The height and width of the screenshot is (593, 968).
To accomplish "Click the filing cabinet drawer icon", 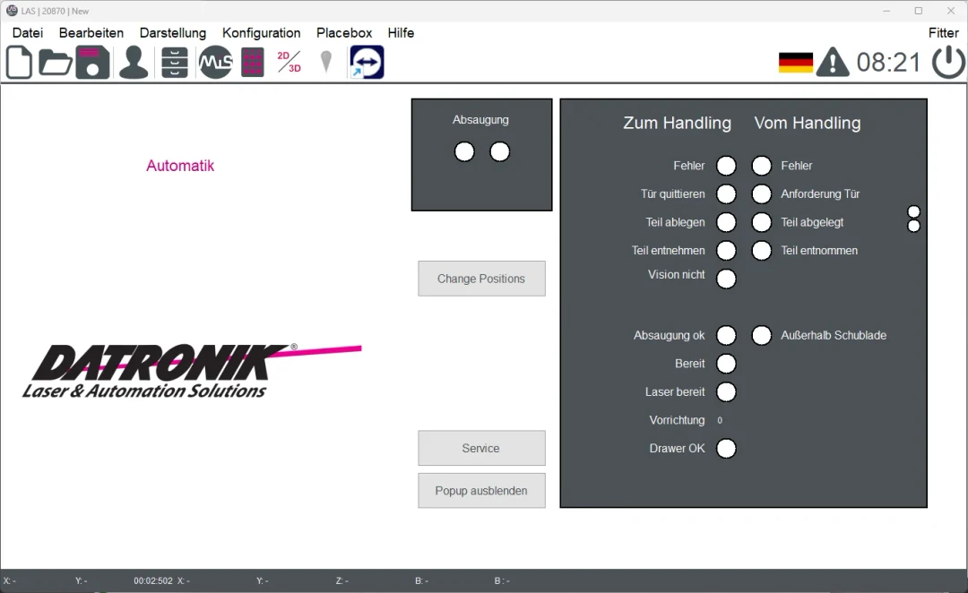I will coord(175,63).
